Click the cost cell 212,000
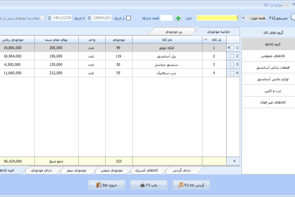 [56, 73]
